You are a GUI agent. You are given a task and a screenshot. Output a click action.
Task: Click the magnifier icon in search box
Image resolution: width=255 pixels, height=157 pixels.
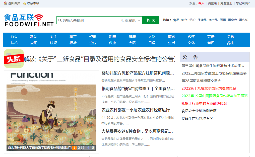60,20
